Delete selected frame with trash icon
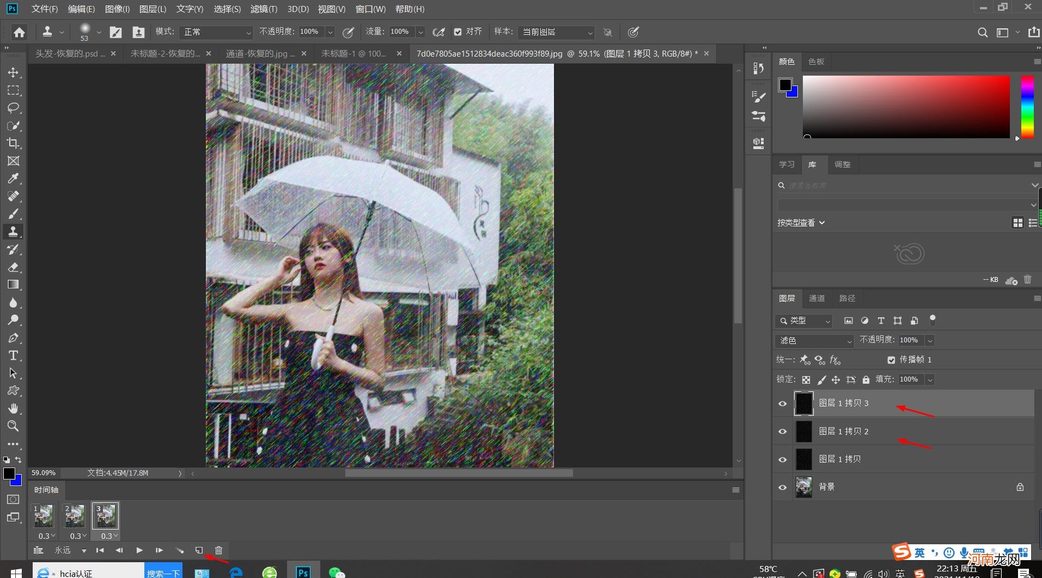Screen dimensions: 1042x578 [x=218, y=550]
